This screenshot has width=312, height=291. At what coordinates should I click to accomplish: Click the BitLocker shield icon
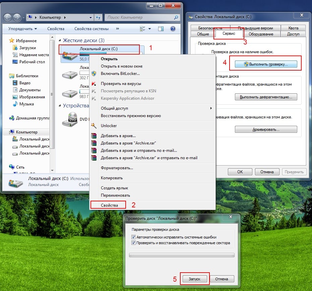click(x=94, y=74)
